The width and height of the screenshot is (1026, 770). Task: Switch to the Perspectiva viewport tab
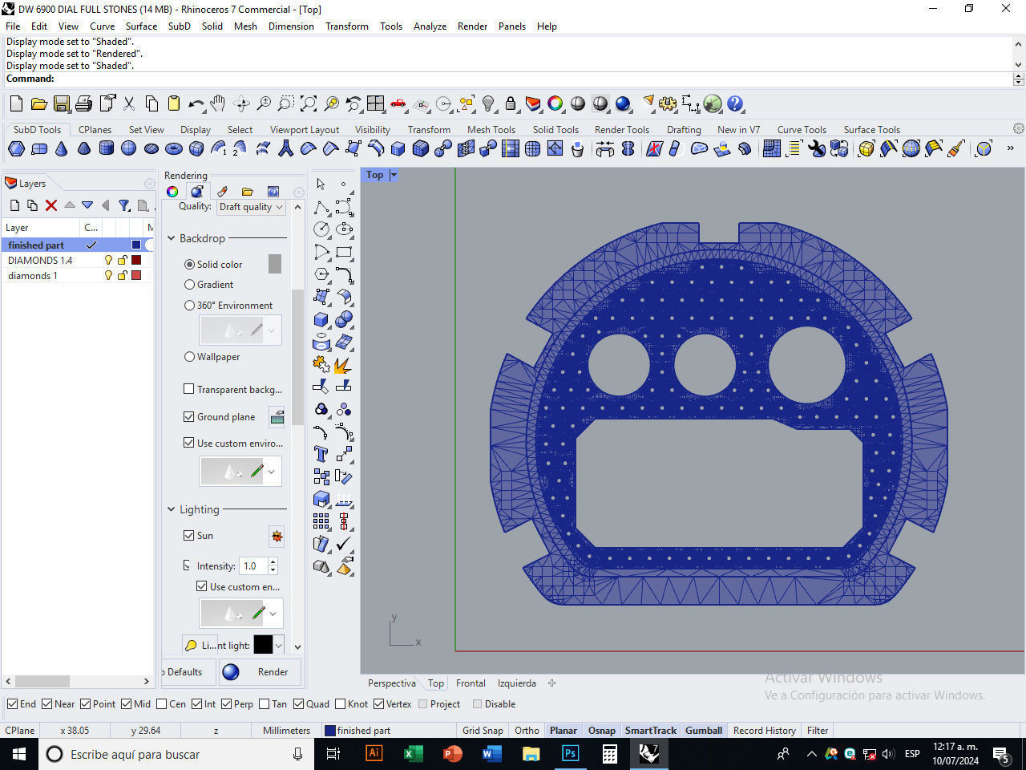click(x=391, y=683)
